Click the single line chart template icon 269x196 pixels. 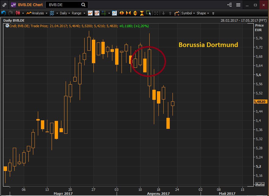pos(90,13)
